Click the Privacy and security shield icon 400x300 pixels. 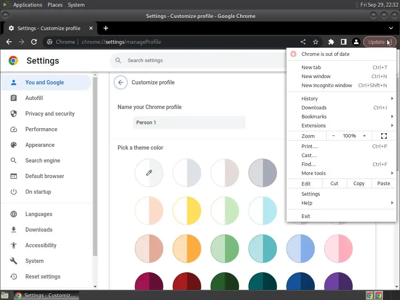(x=14, y=114)
